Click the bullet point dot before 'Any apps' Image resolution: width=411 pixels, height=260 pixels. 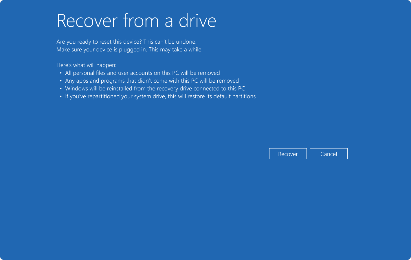(x=61, y=81)
